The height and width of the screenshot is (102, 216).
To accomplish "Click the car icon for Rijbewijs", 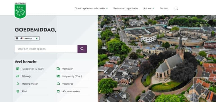I will tap(18, 76).
